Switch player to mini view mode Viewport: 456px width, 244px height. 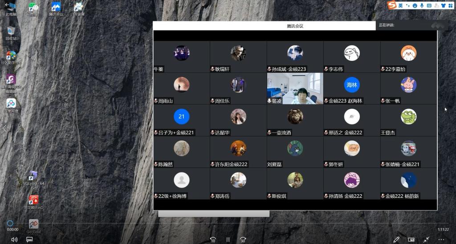pyautogui.click(x=411, y=240)
